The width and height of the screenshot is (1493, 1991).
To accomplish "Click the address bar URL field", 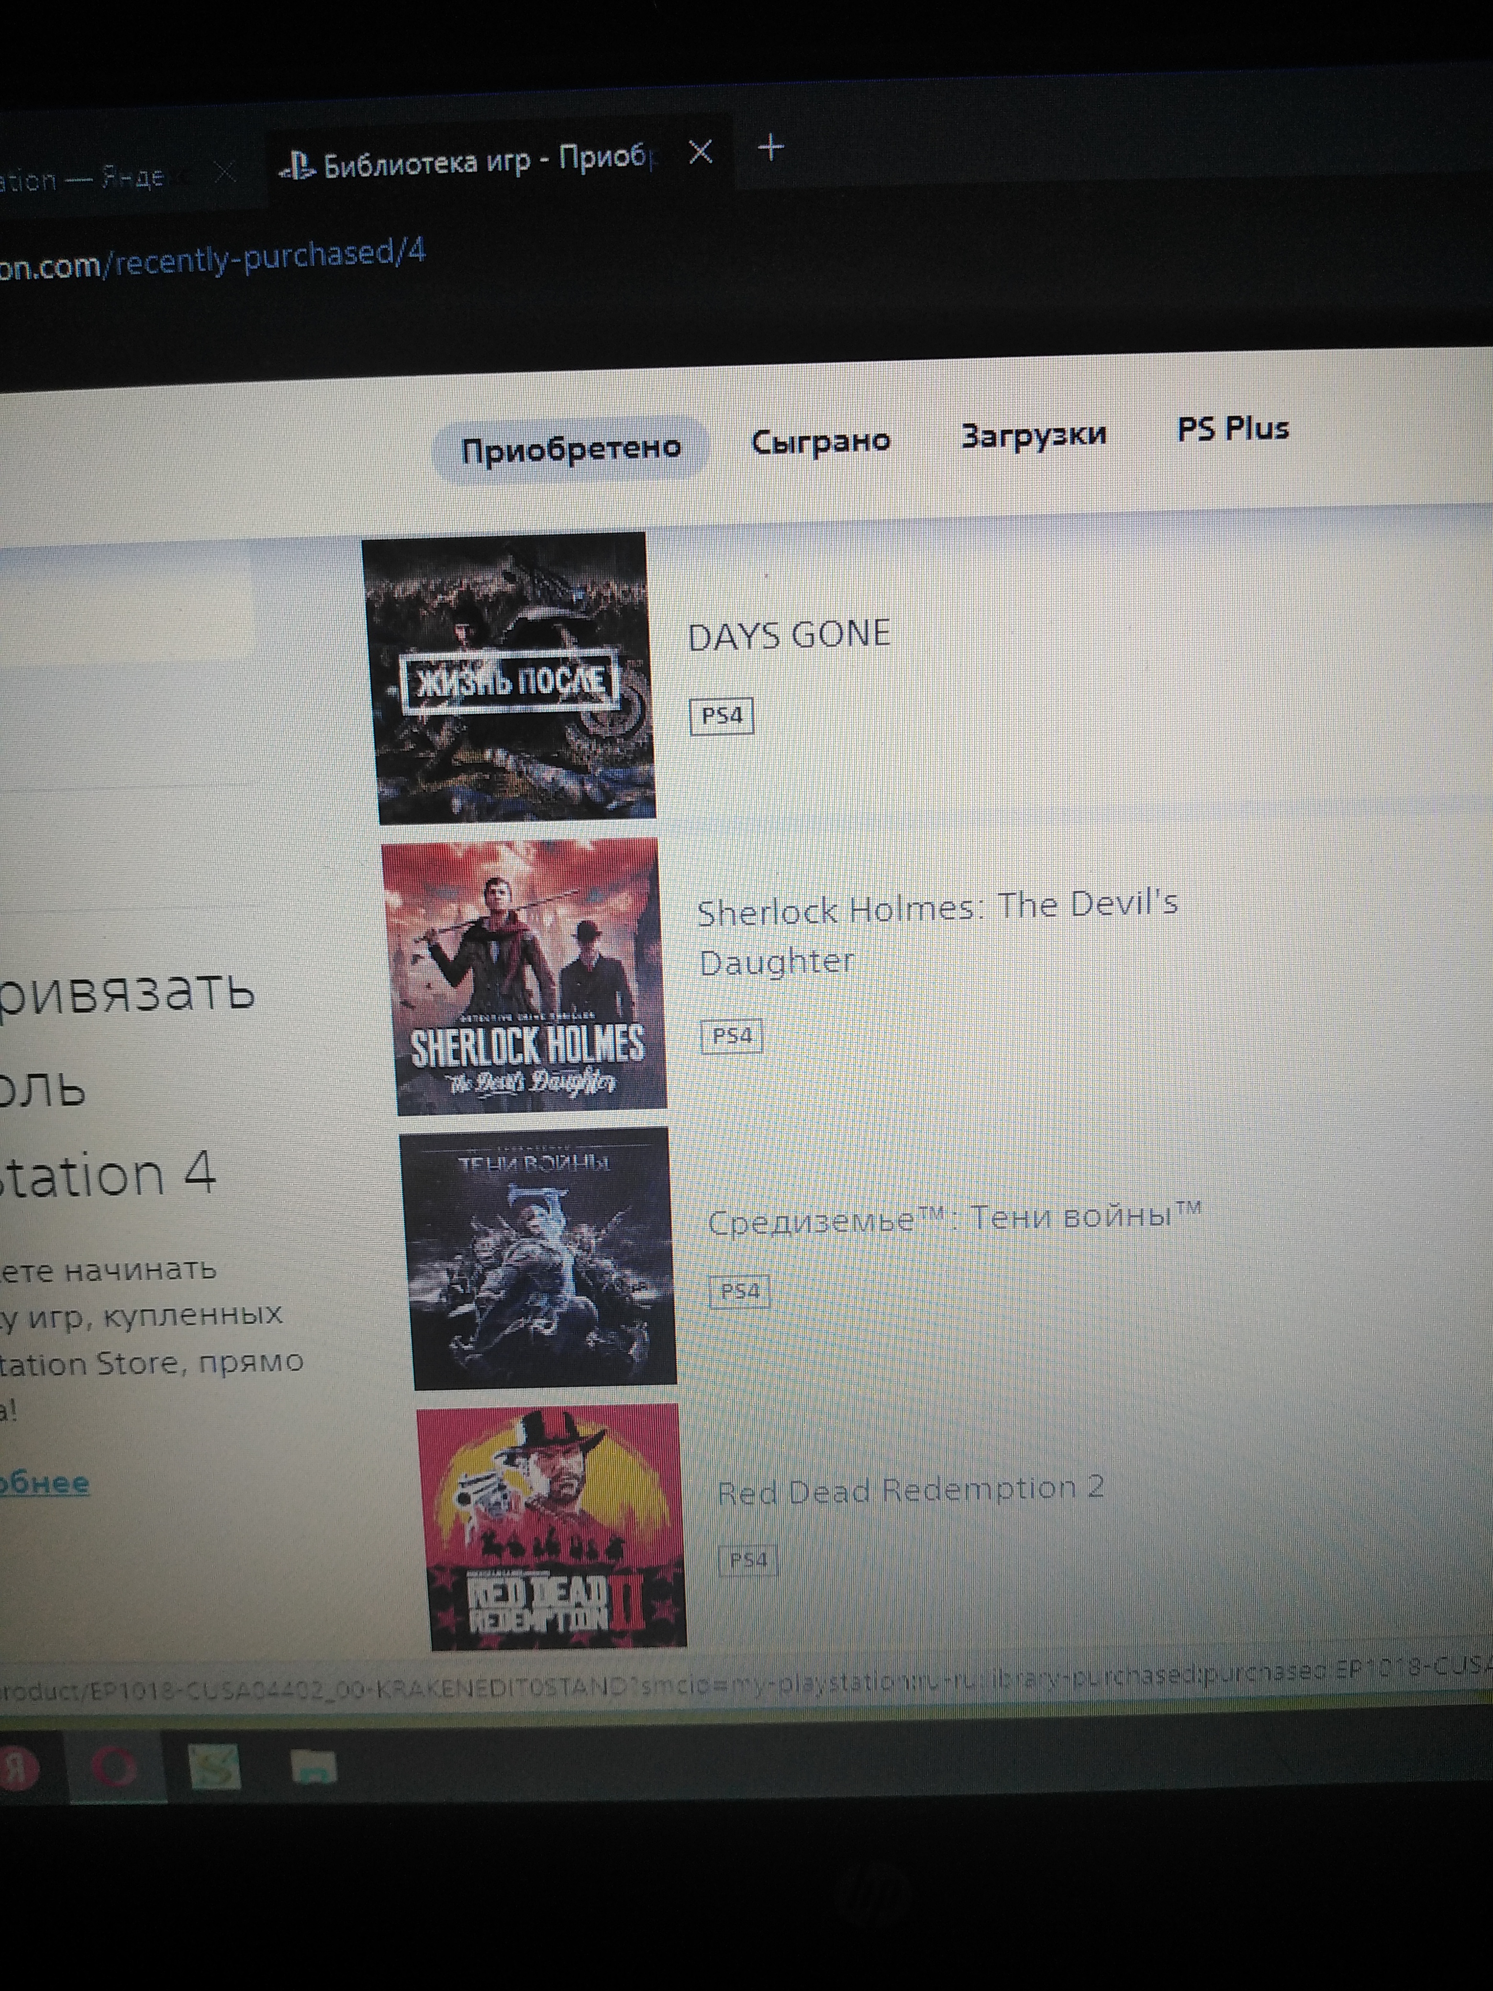I will tap(270, 257).
